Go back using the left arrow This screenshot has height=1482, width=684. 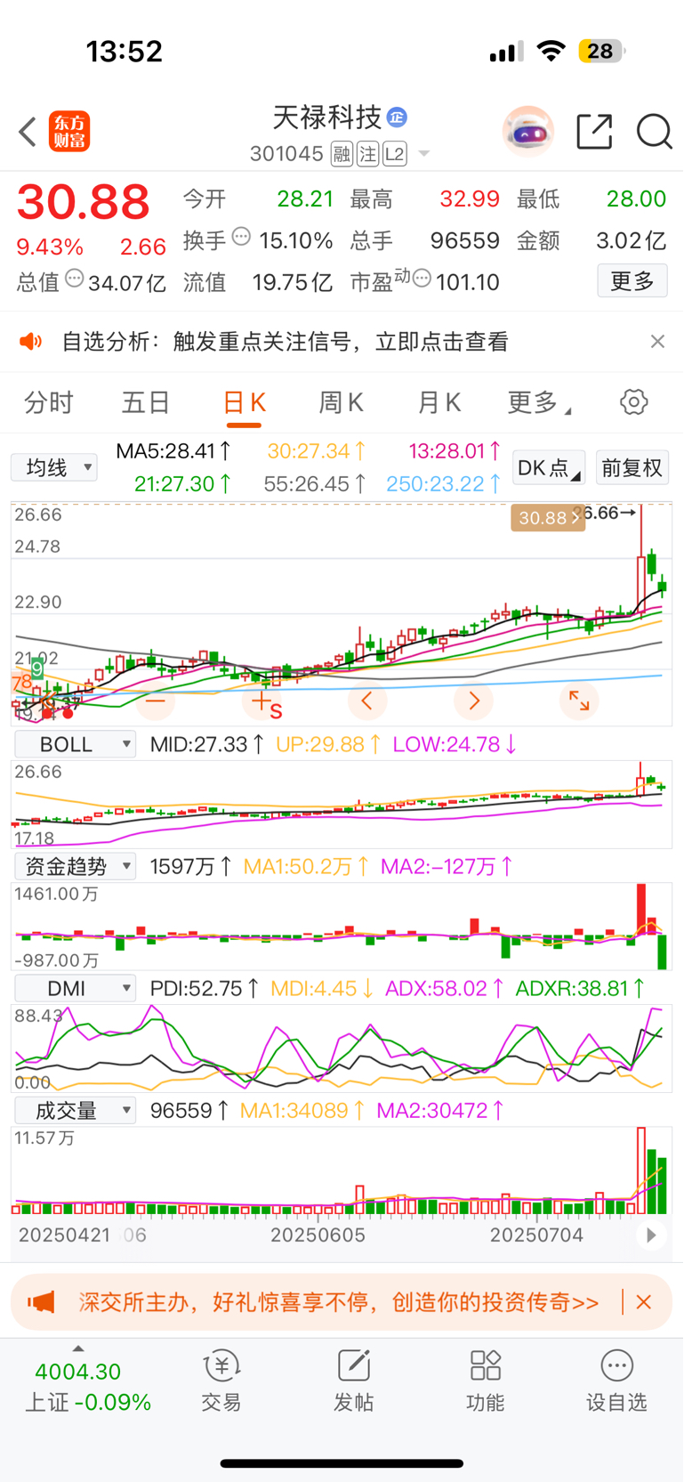[28, 132]
